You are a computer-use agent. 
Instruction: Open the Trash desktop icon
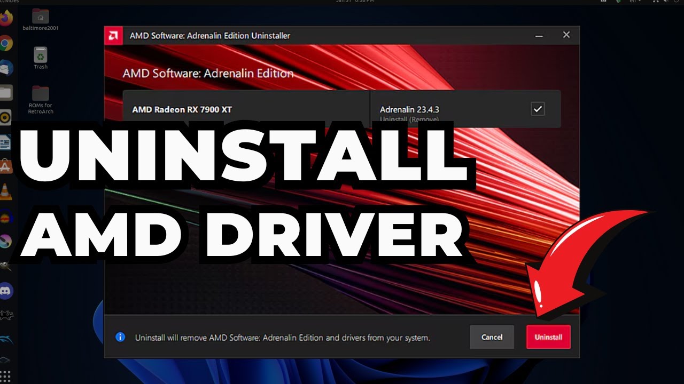click(x=41, y=58)
